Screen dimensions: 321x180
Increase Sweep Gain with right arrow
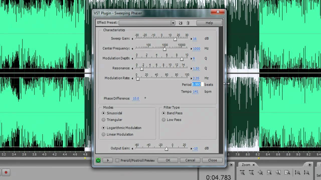tap(191, 39)
